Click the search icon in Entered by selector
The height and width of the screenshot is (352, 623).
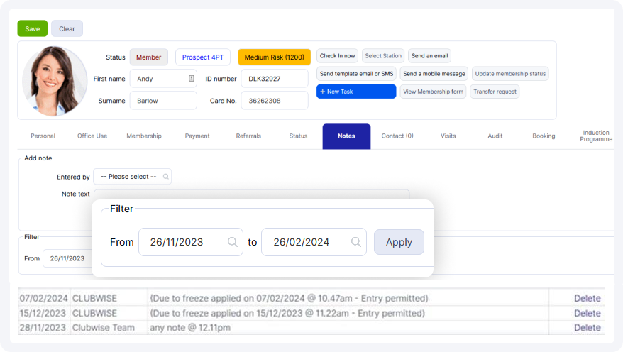tap(165, 177)
